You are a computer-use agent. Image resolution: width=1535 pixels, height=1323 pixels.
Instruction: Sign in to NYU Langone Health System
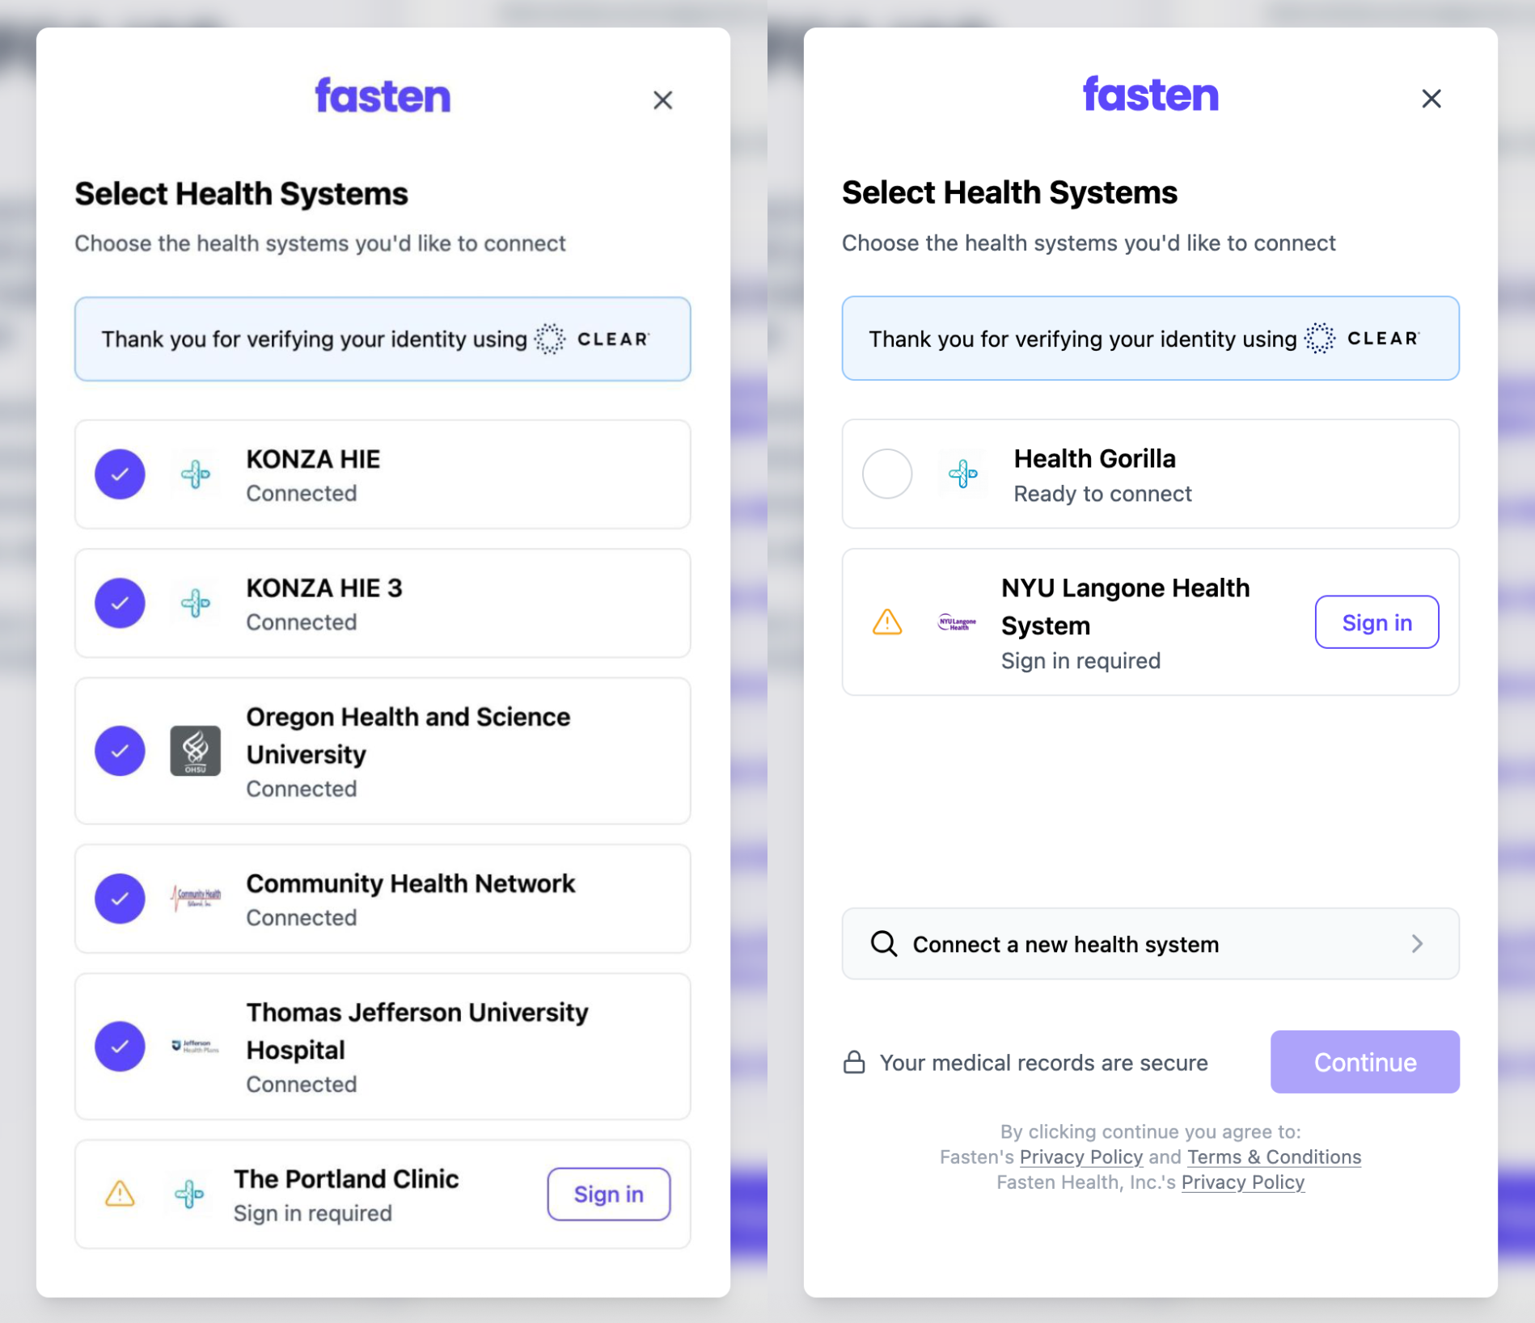tap(1376, 622)
